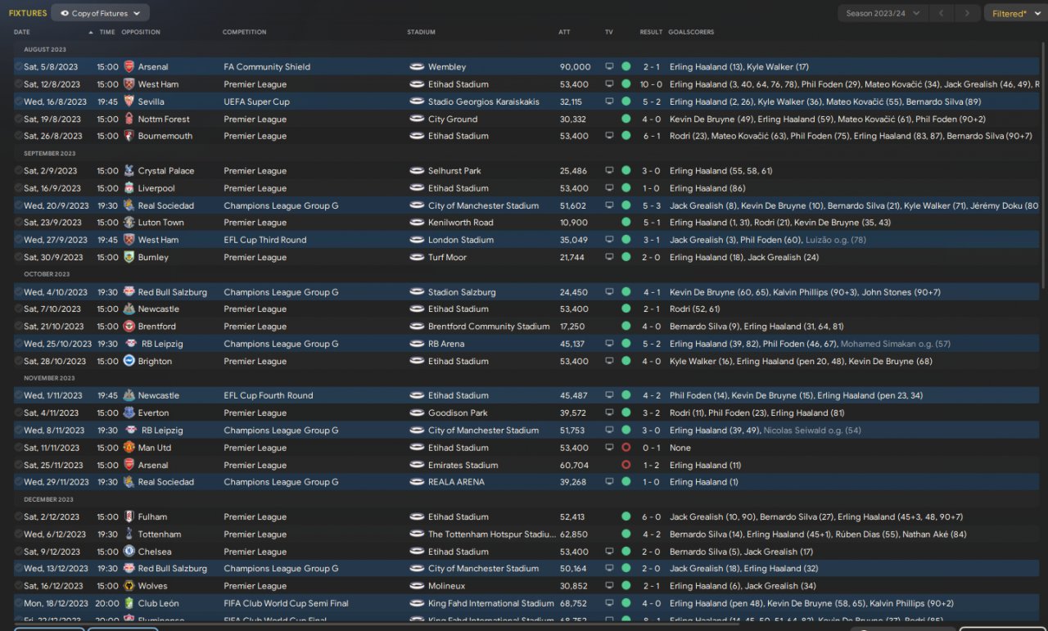Open the UEFA Super Cup competition link
Image resolution: width=1048 pixels, height=631 pixels.
[256, 101]
